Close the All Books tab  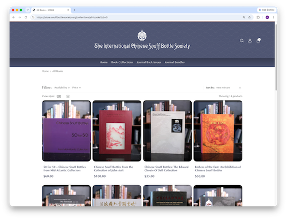click(x=68, y=10)
